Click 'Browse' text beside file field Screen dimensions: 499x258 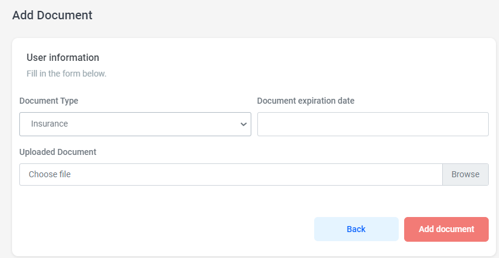click(465, 174)
